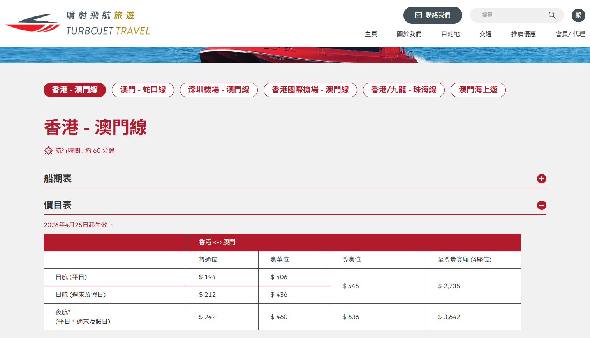Open the 目的地 menu
The width and height of the screenshot is (590, 338).
tap(450, 34)
